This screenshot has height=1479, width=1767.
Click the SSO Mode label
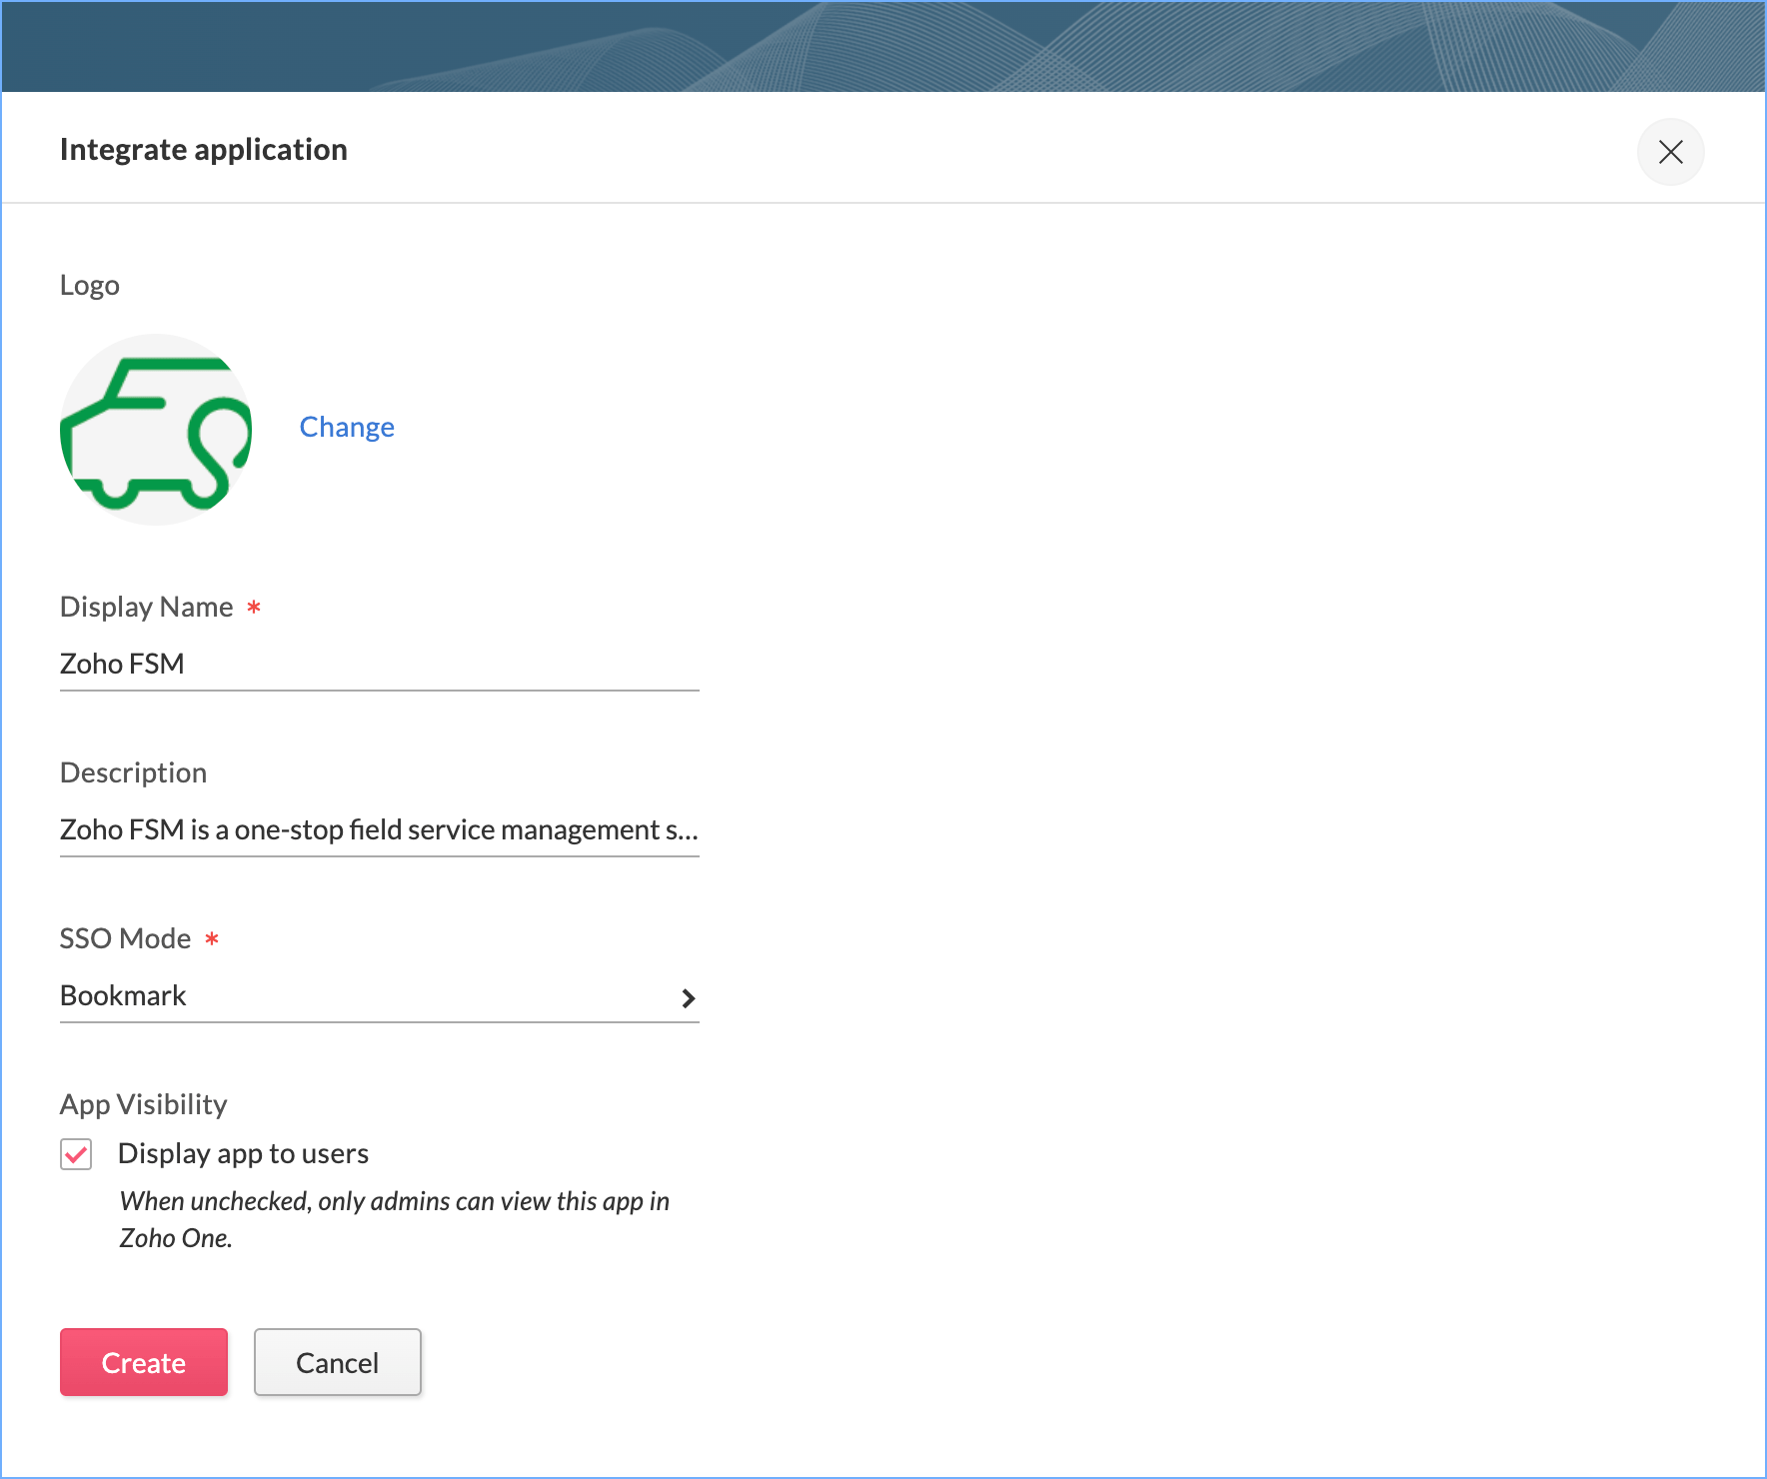pyautogui.click(x=126, y=938)
